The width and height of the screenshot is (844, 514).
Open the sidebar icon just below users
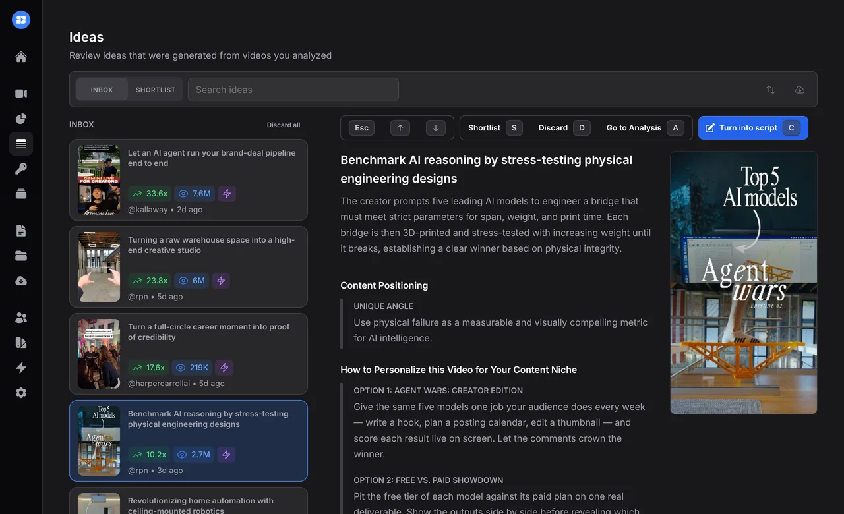tap(21, 343)
